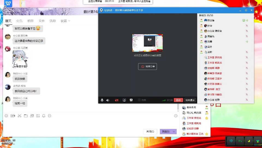Open the send file folder icon
This screenshot has width=262, height=148.
[26, 116]
